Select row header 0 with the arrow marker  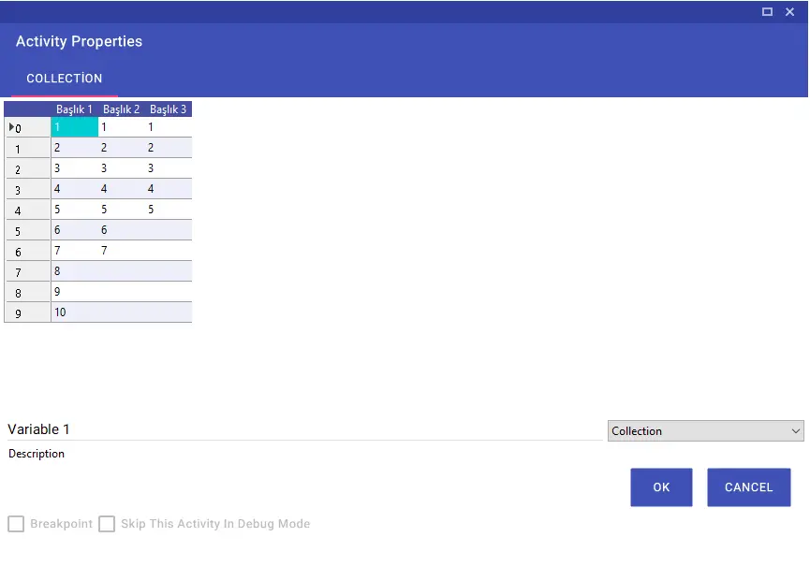28,127
